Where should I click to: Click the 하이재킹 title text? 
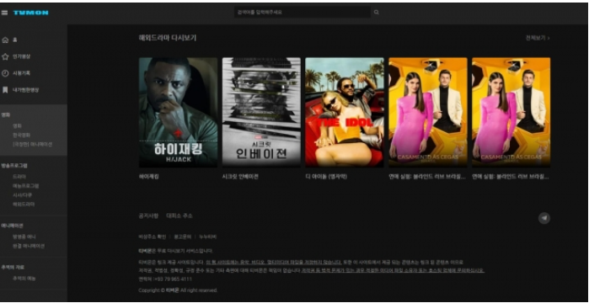(149, 177)
